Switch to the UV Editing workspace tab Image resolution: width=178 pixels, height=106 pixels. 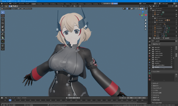[x=53, y=4]
